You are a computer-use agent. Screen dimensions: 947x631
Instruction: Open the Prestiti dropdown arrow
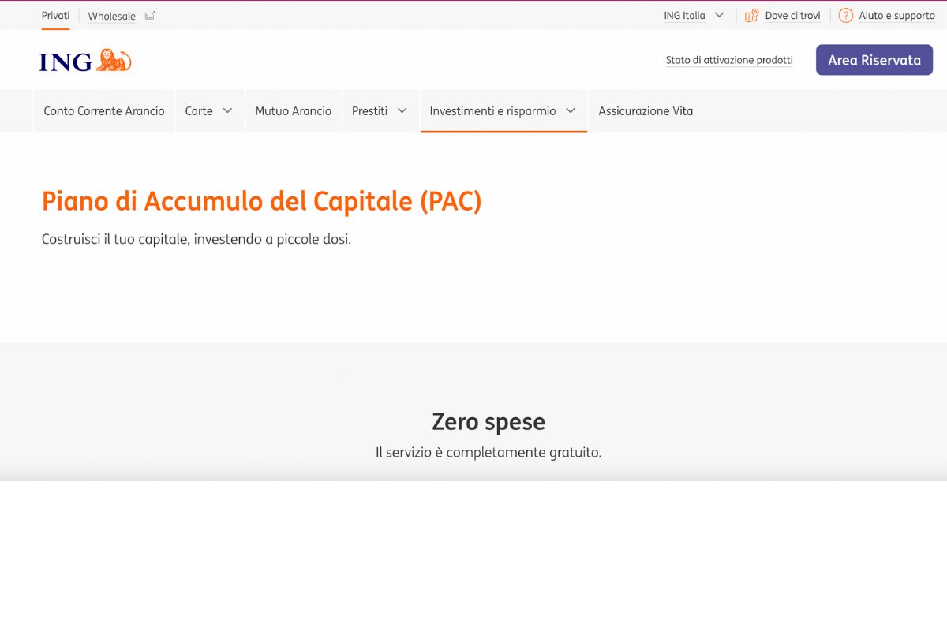402,111
